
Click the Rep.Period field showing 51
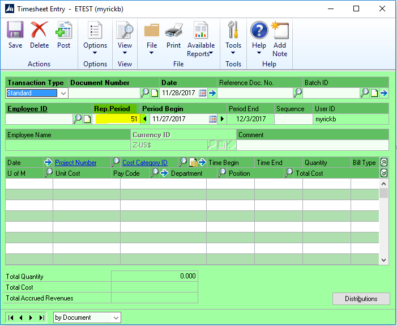[116, 119]
